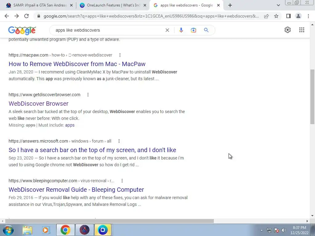Open WebDiscover Removal Guide Bleeping Computer link
Screen dimensions: 315x236
(x=76, y=190)
